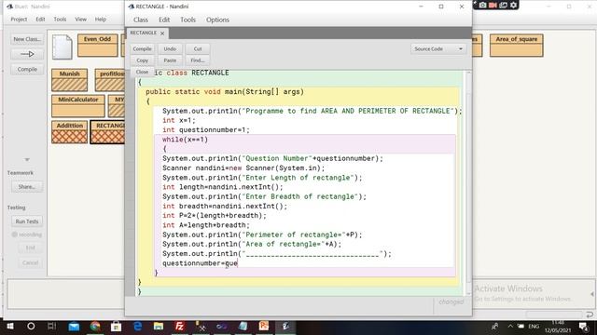Open the Source Code view dropdown

click(438, 49)
